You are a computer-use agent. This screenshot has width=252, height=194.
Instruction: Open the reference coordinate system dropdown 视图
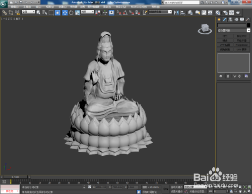tap(88, 12)
